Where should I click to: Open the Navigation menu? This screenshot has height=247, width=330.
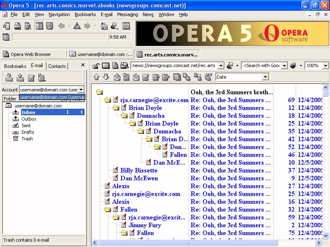[59, 14]
